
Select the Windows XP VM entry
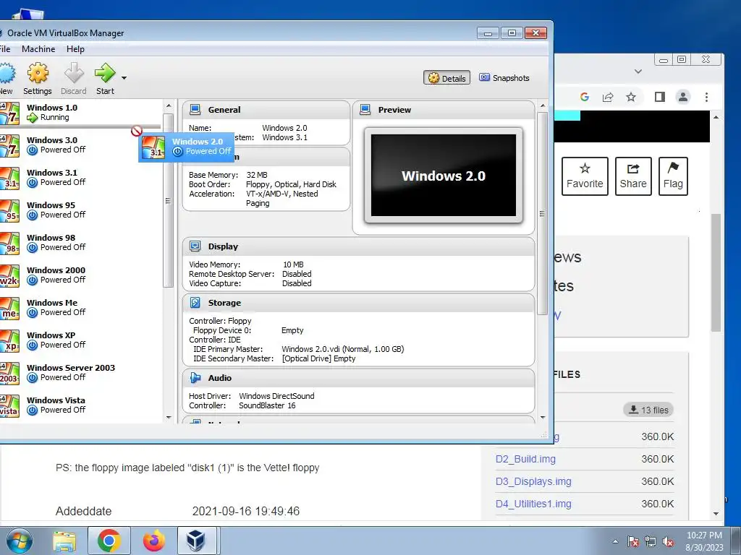tap(80, 340)
